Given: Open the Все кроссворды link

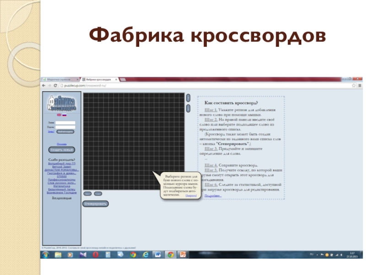Looking at the screenshot, I should (62, 198).
